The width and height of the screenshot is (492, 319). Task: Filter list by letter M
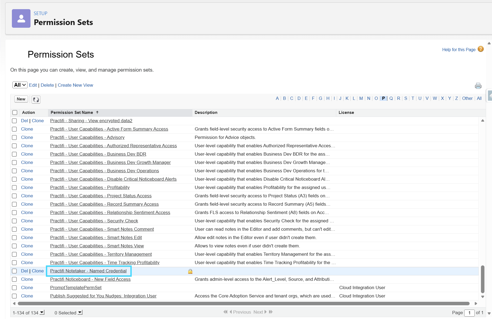click(361, 98)
